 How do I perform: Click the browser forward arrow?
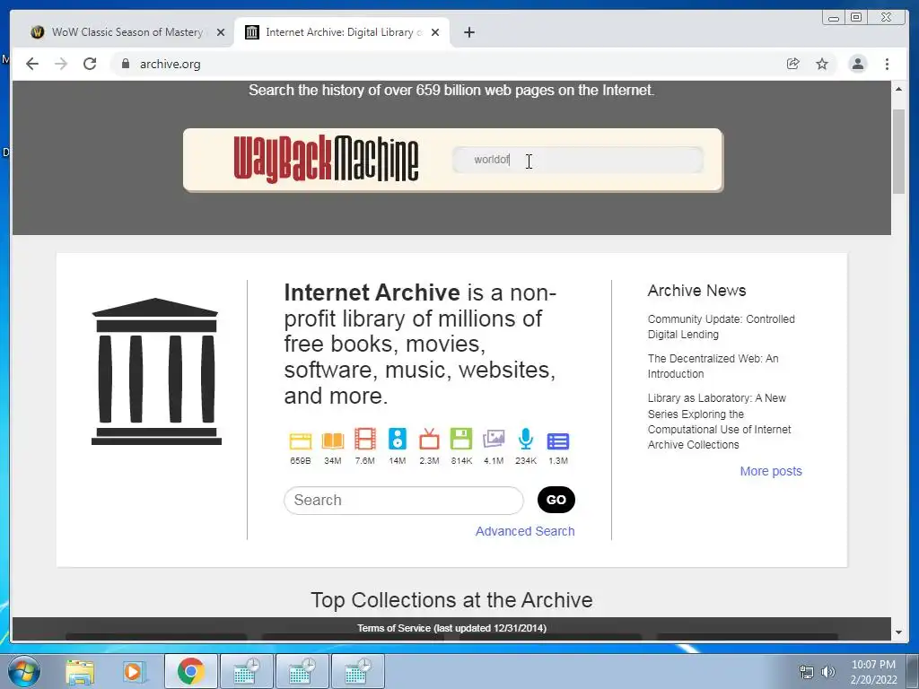[x=61, y=64]
